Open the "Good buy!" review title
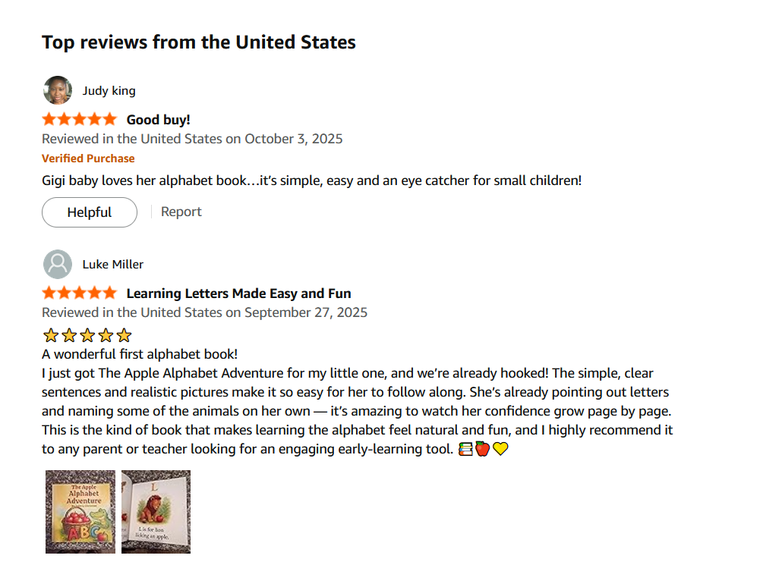Screen dimensions: 760x568 158,119
